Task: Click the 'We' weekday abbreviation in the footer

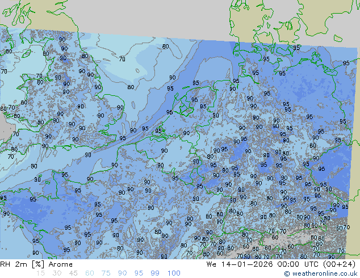Action: pos(211,264)
